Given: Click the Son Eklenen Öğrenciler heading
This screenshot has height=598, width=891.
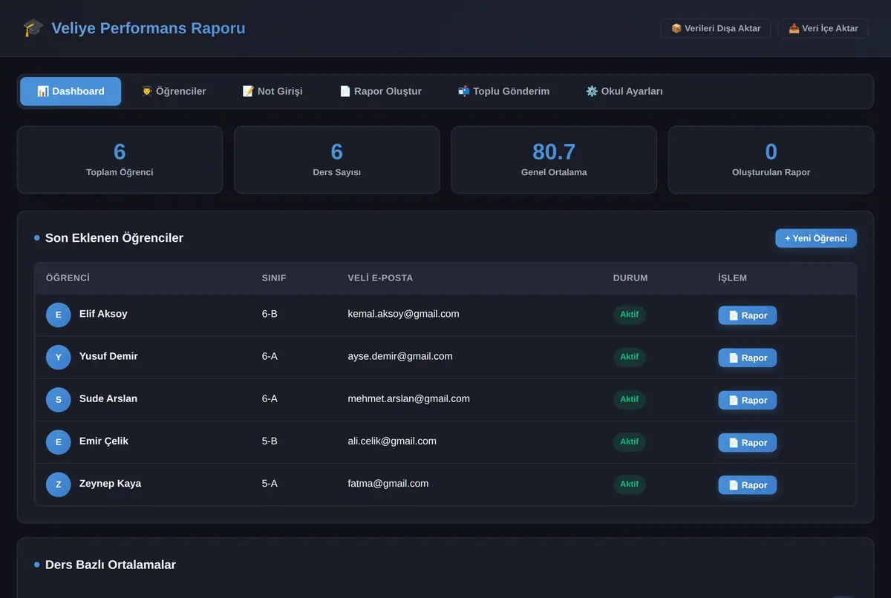Looking at the screenshot, I should click(114, 238).
